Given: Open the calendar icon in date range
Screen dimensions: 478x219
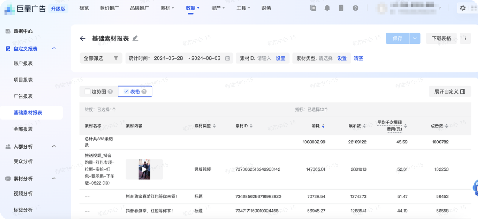Looking at the screenshot, I should (228, 58).
